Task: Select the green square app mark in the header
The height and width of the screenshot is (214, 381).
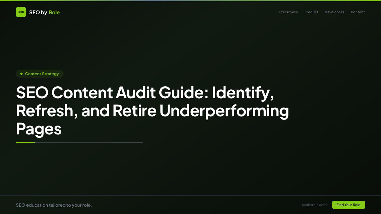Action: tap(21, 12)
